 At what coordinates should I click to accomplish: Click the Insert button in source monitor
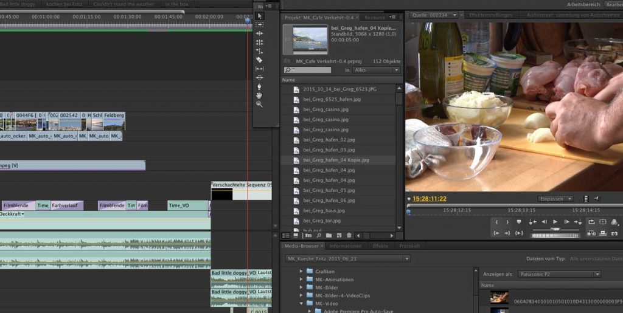pos(591,233)
